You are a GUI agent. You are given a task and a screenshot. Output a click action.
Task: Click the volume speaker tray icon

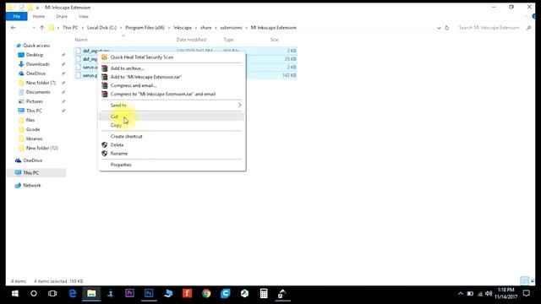[489, 294]
